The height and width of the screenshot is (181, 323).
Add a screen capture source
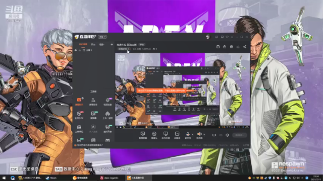click(x=143, y=135)
